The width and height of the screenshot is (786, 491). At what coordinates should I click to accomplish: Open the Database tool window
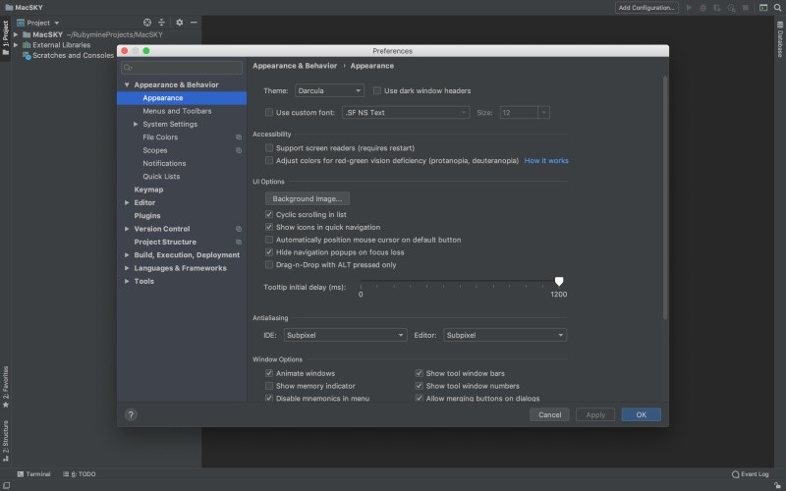coord(780,40)
